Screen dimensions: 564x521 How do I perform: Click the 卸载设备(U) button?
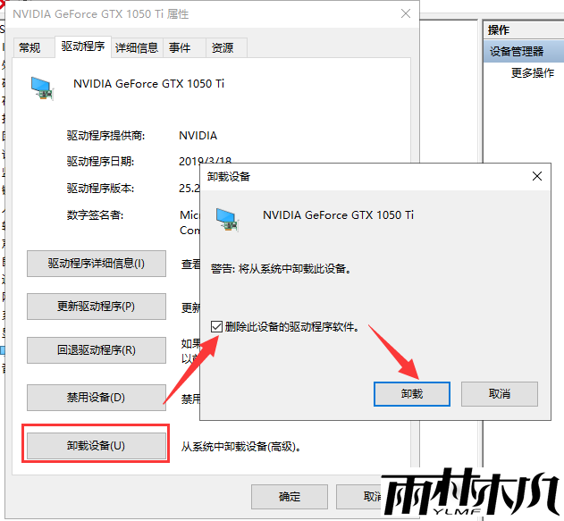(97, 446)
